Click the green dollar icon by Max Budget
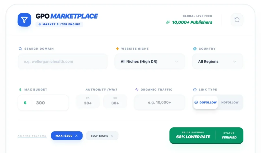The height and width of the screenshot is (153, 261). (20, 90)
